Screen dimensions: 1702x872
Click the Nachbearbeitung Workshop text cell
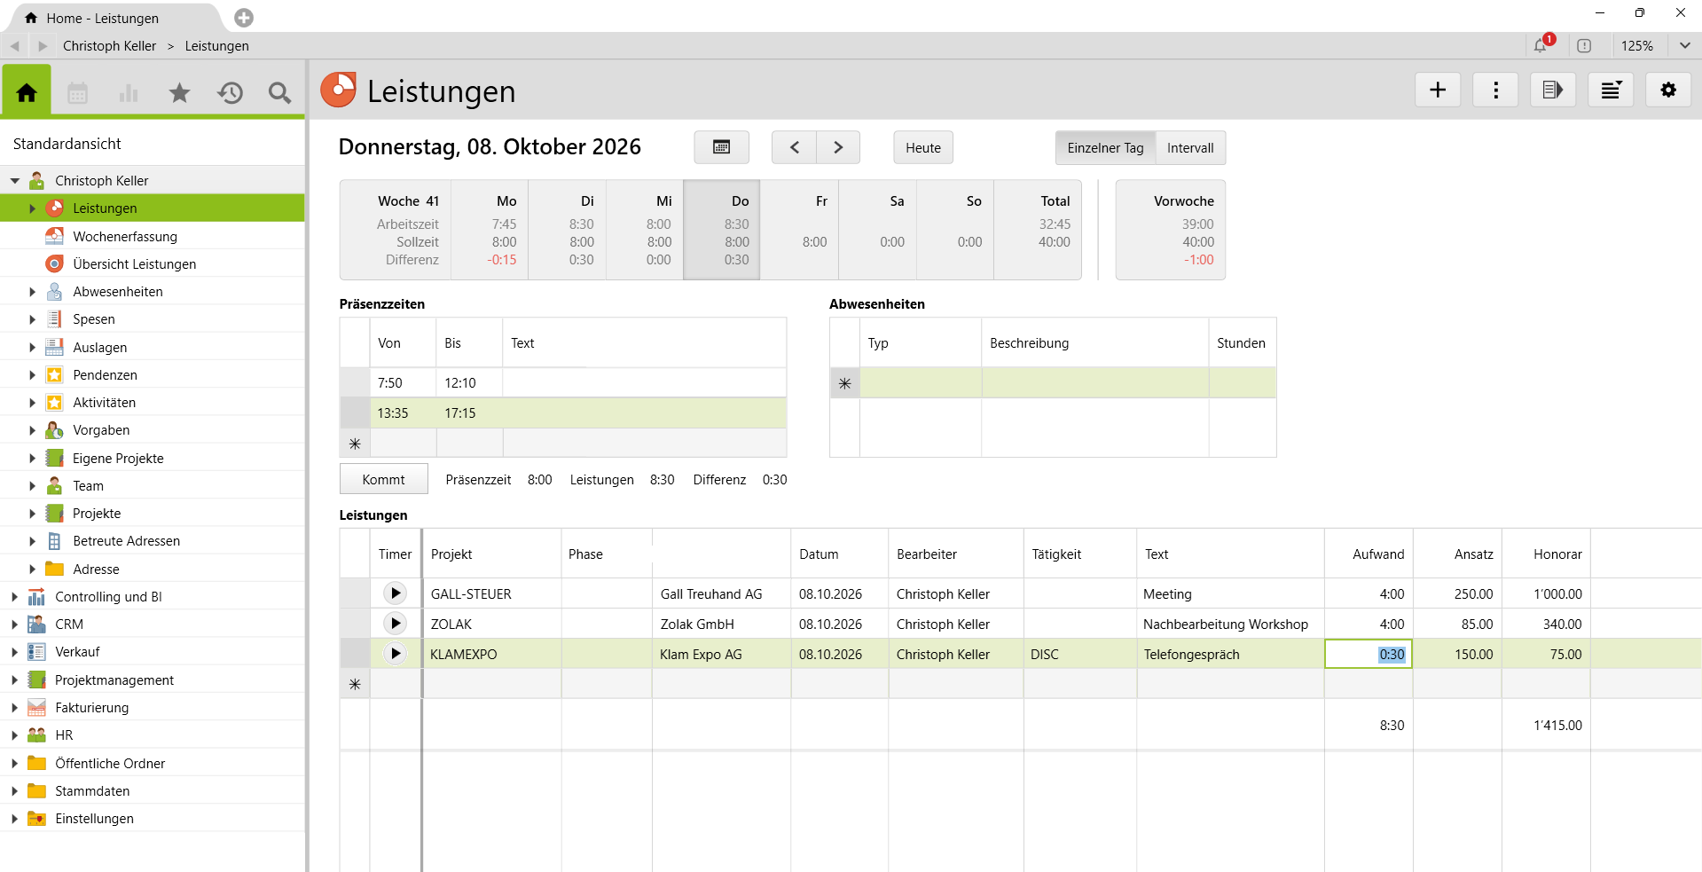[x=1230, y=624]
